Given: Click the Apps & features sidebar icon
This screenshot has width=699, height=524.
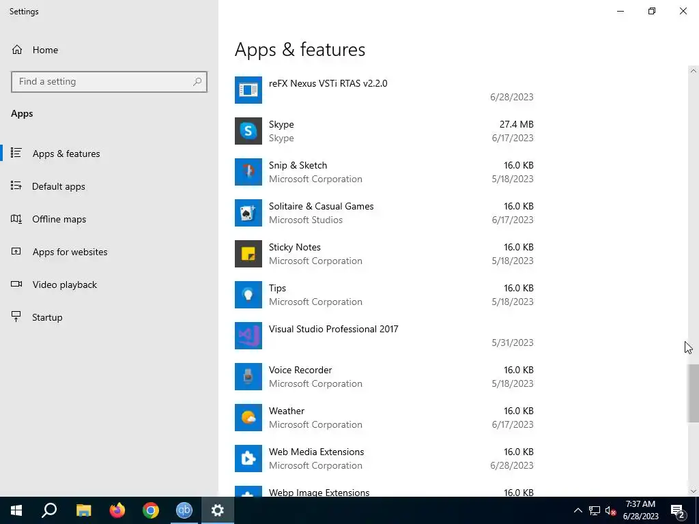Looking at the screenshot, I should pyautogui.click(x=16, y=153).
